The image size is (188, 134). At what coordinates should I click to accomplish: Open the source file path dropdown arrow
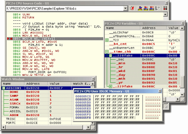[125, 8]
